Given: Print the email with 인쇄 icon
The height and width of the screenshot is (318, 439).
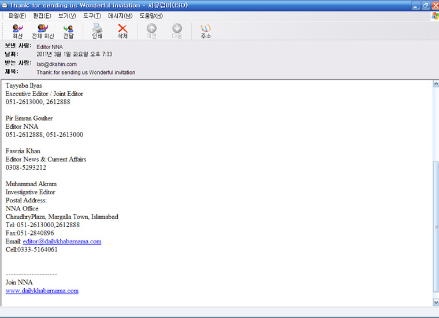Looking at the screenshot, I should pyautogui.click(x=97, y=31).
